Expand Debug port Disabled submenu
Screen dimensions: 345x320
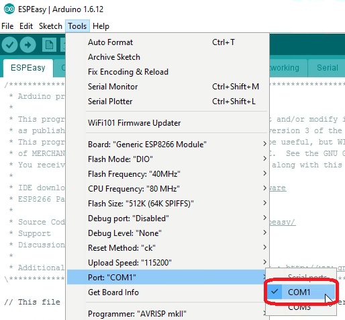(x=168, y=218)
